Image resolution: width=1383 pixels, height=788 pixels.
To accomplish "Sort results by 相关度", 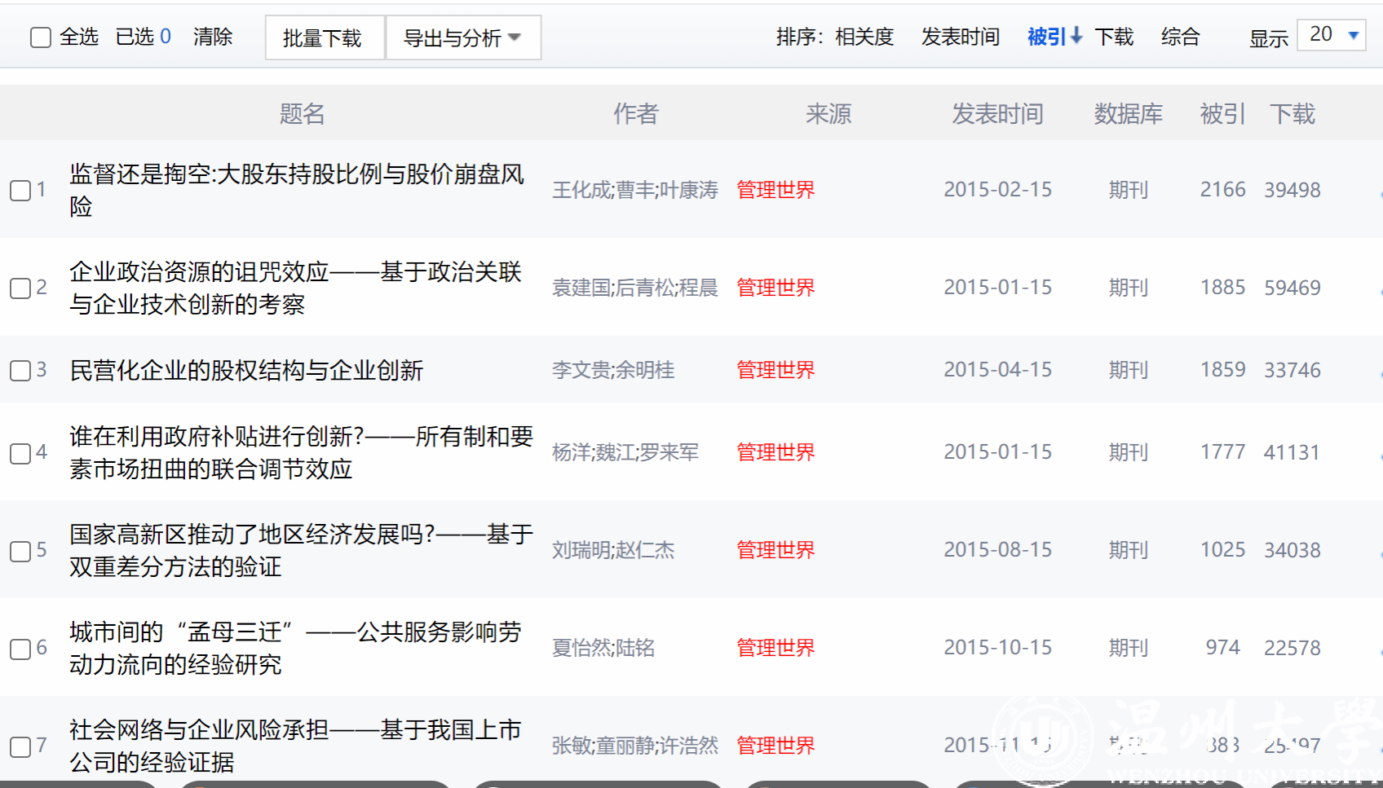I will [x=864, y=37].
